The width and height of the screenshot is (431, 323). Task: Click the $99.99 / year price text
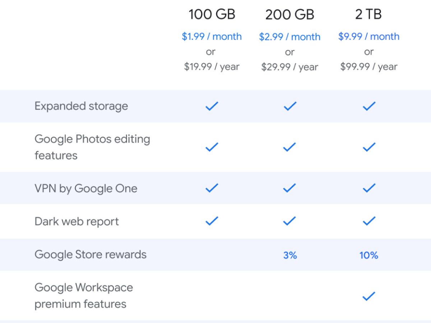tap(369, 67)
